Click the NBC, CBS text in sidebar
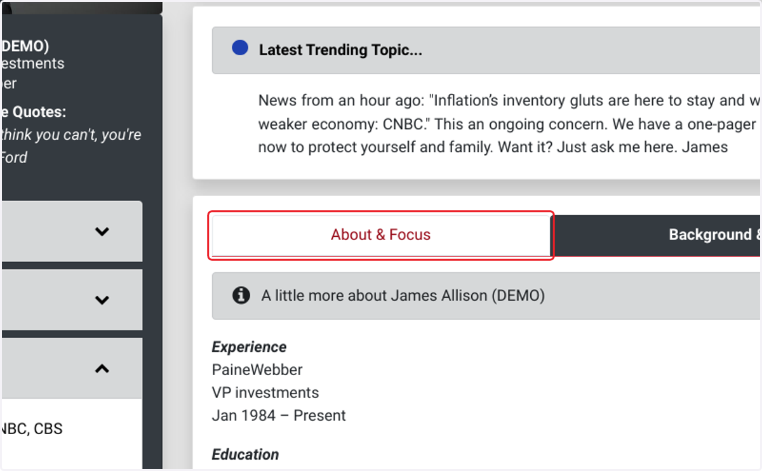The width and height of the screenshot is (762, 471). (x=32, y=429)
